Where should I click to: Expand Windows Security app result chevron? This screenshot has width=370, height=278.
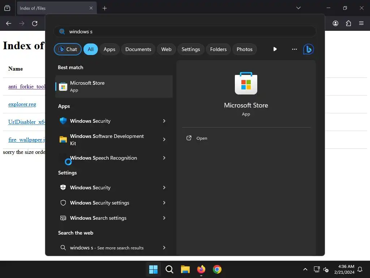[x=164, y=121]
